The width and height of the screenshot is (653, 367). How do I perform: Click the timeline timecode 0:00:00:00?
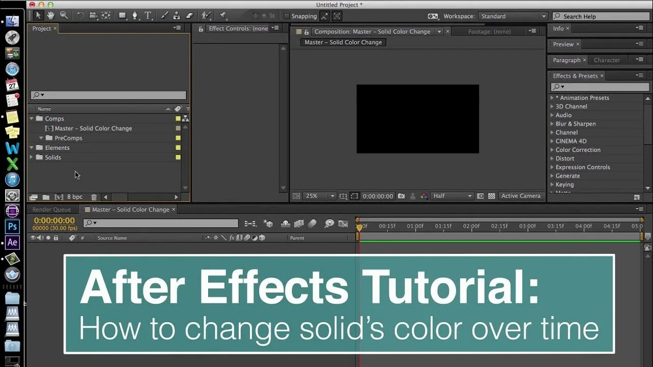pyautogui.click(x=54, y=221)
